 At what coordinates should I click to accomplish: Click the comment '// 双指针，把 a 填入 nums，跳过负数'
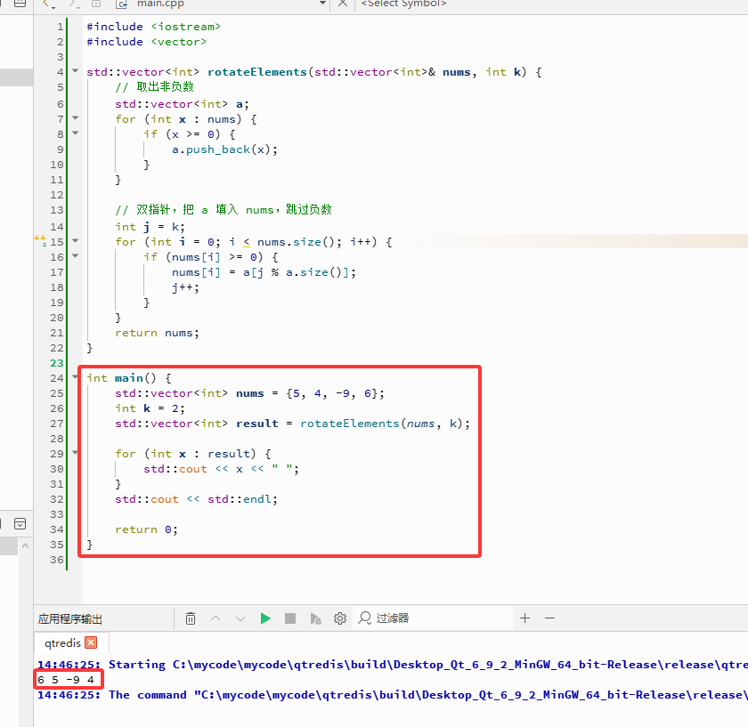(x=224, y=210)
